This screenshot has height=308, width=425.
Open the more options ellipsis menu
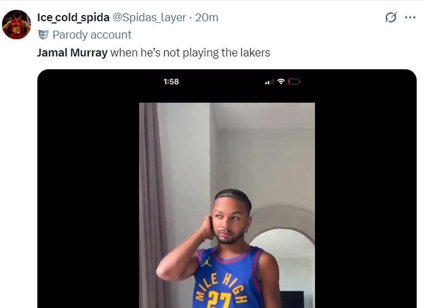point(410,17)
